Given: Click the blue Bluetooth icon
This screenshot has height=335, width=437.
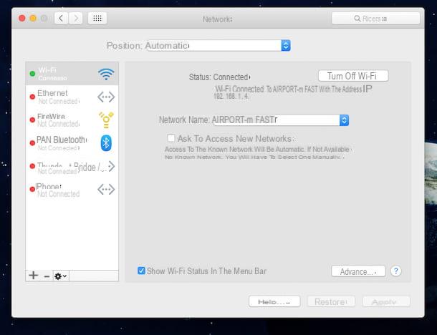Looking at the screenshot, I should 106,143.
